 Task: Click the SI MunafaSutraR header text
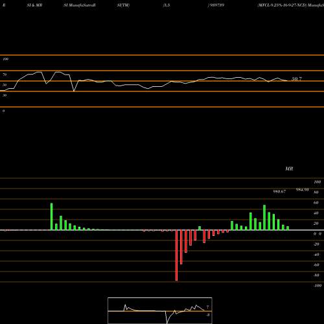pyautogui.click(x=80, y=5)
